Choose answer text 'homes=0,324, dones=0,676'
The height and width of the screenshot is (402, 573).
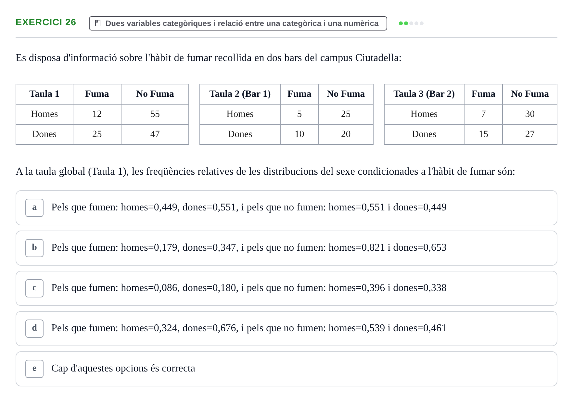178,328
